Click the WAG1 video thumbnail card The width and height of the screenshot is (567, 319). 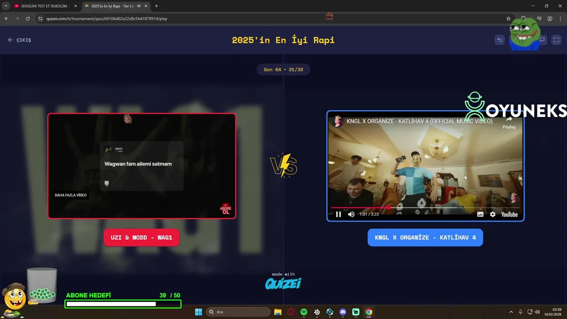142,166
